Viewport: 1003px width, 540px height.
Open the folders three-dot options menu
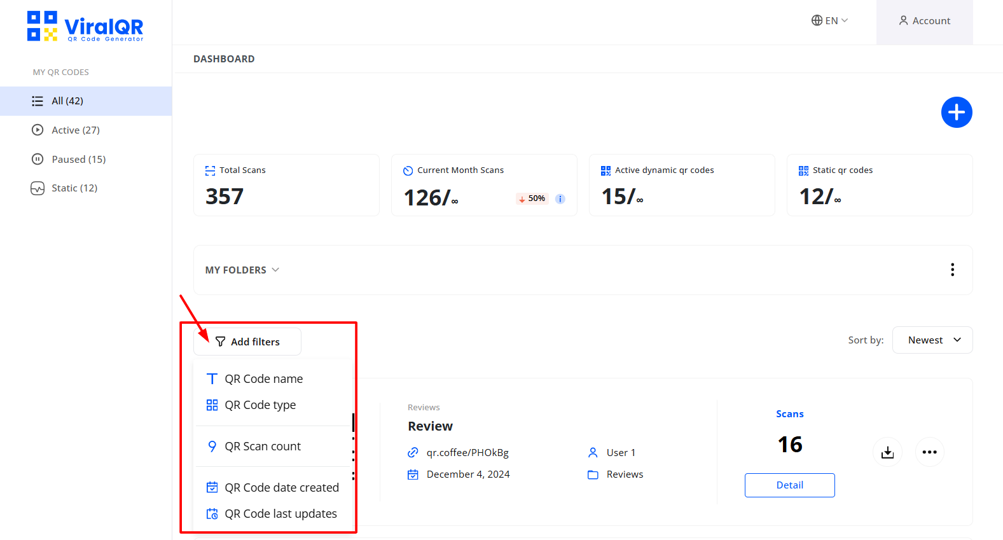(952, 270)
